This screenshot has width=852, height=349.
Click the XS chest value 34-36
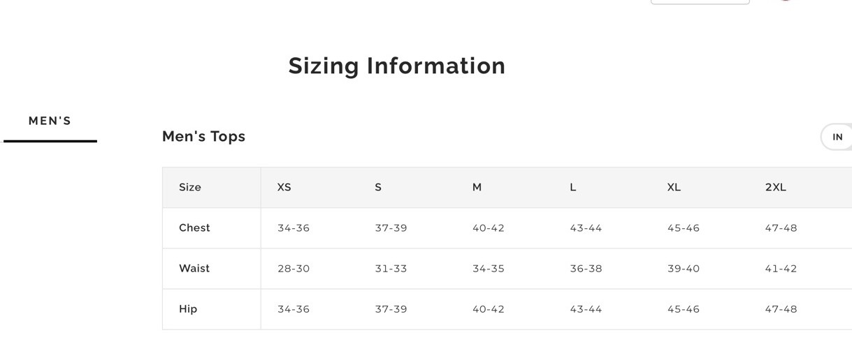(x=294, y=228)
